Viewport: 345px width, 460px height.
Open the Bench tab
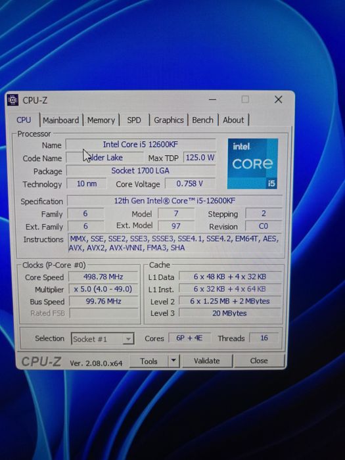point(202,120)
